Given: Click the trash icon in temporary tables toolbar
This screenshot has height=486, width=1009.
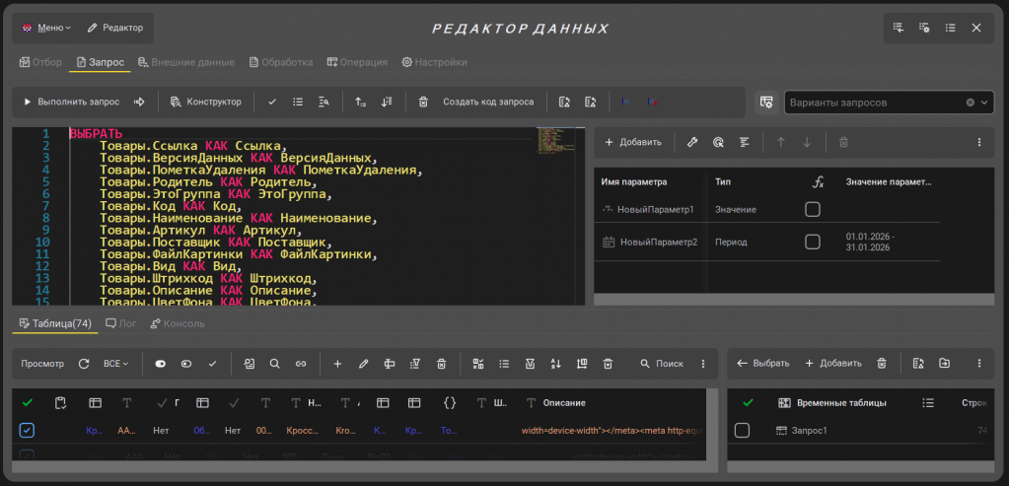Looking at the screenshot, I should coord(882,364).
